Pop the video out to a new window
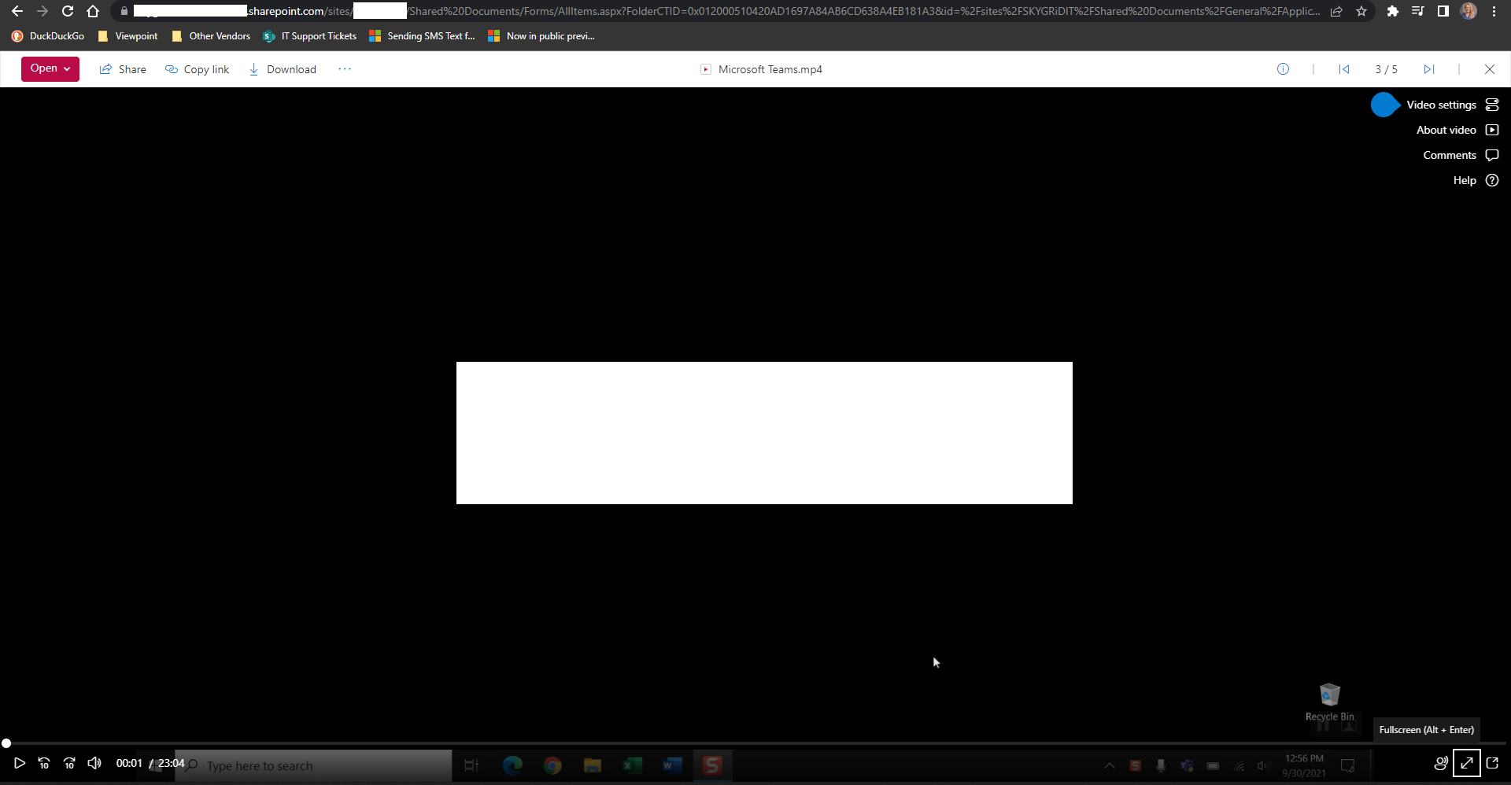This screenshot has width=1511, height=785. (1494, 763)
